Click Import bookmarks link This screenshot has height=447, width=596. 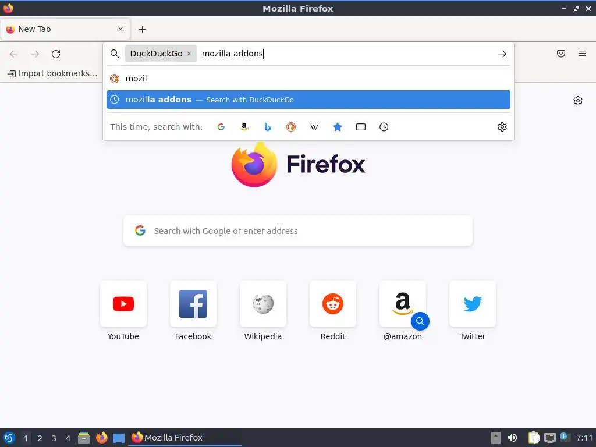point(52,73)
